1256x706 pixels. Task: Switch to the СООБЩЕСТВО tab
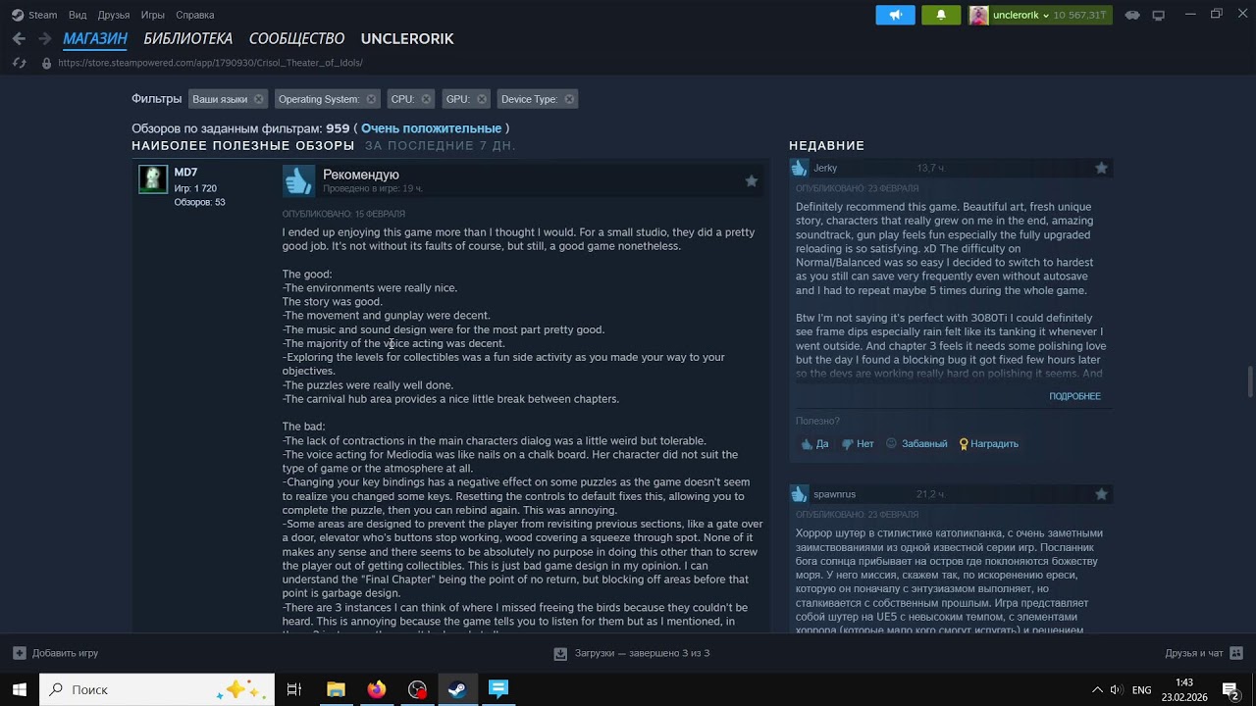point(296,38)
